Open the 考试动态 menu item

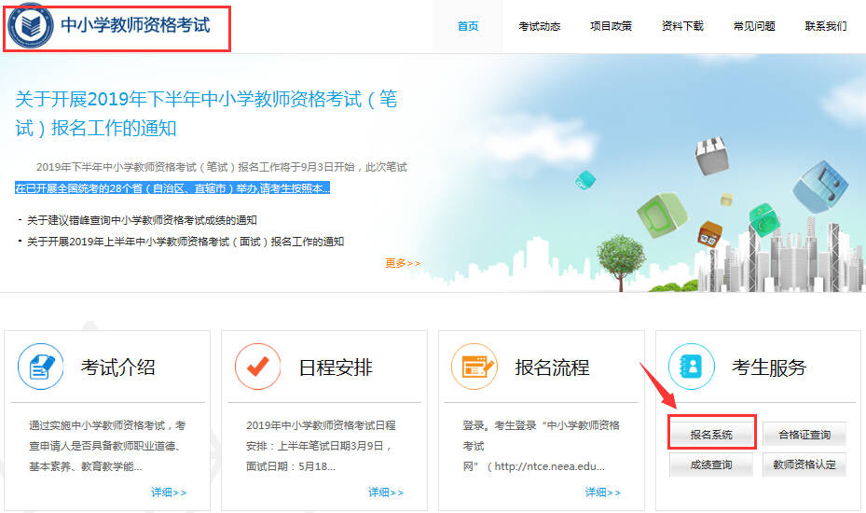[x=539, y=26]
